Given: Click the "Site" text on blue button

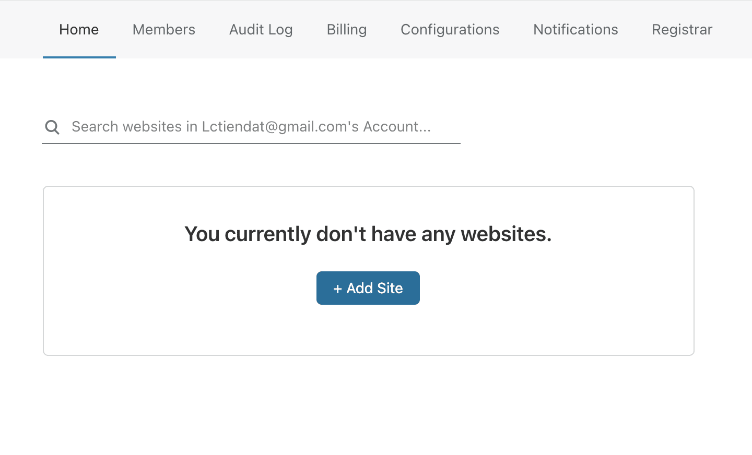Looking at the screenshot, I should pyautogui.click(x=390, y=288).
